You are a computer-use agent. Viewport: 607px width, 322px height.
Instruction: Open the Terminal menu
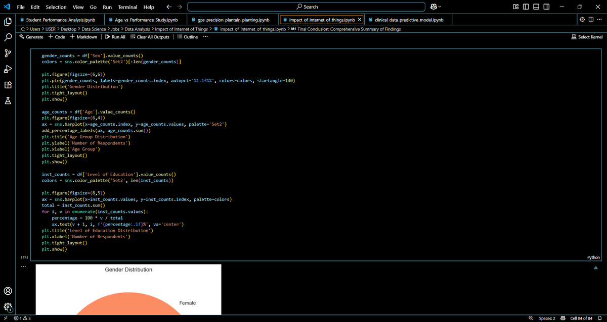pyautogui.click(x=128, y=7)
